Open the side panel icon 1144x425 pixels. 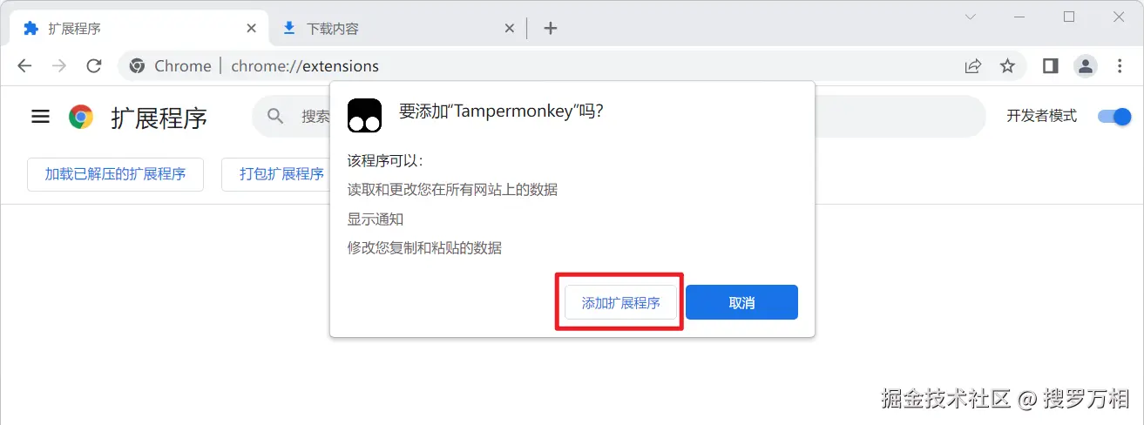click(1050, 66)
